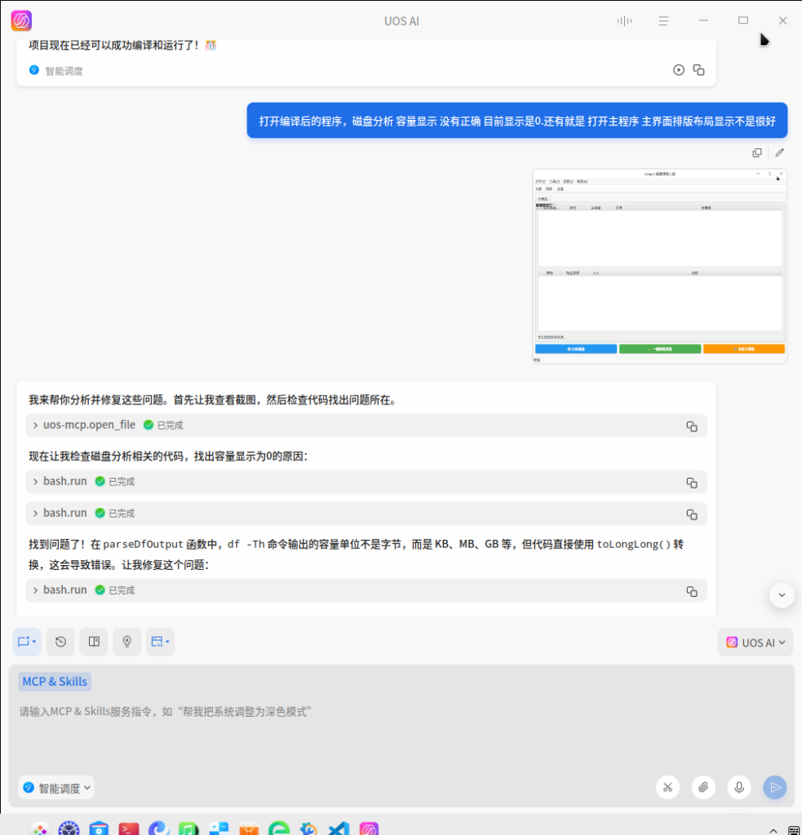Image resolution: width=802 pixels, height=835 pixels.
Task: Open the chat history clock icon
Action: click(x=60, y=642)
